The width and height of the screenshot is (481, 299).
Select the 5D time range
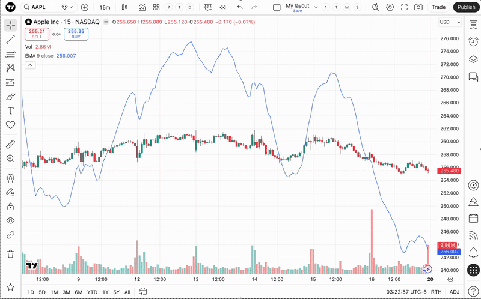click(42, 292)
